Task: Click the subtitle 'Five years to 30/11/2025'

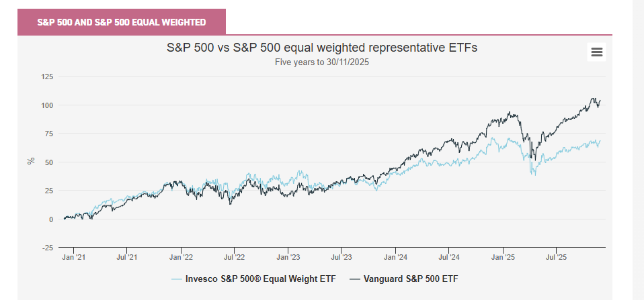Action: click(322, 62)
